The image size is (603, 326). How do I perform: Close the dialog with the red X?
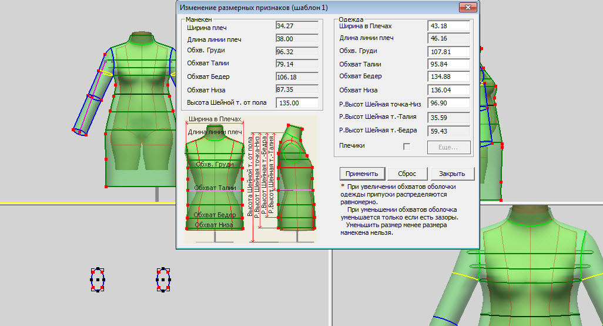pos(468,8)
